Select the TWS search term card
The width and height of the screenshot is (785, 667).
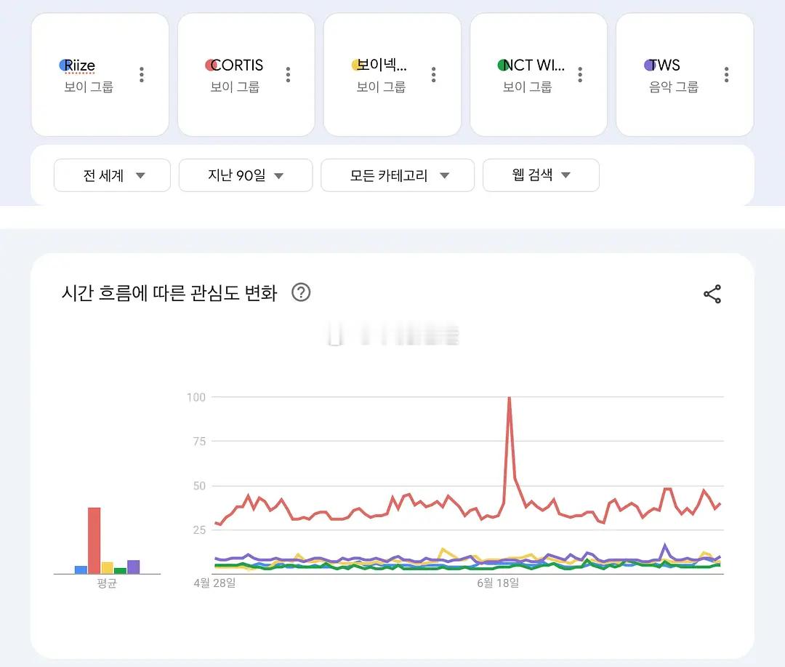point(685,75)
